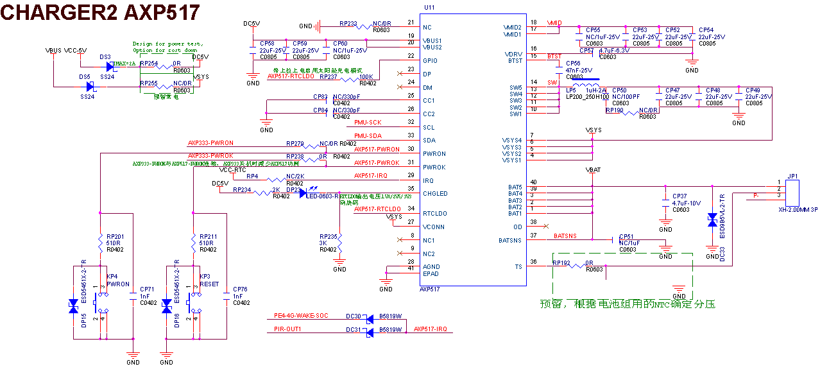
Task: Click the DC31 B5819W diode symbol
Action: [370, 331]
